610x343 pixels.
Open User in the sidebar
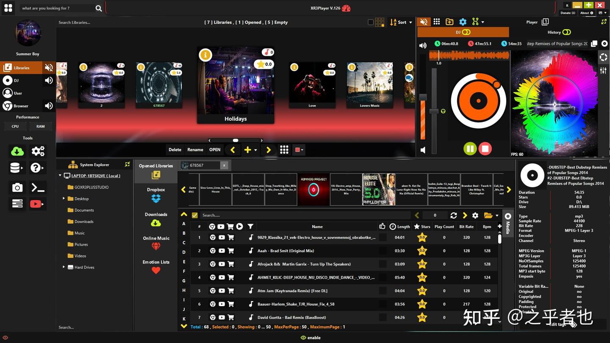(x=21, y=93)
